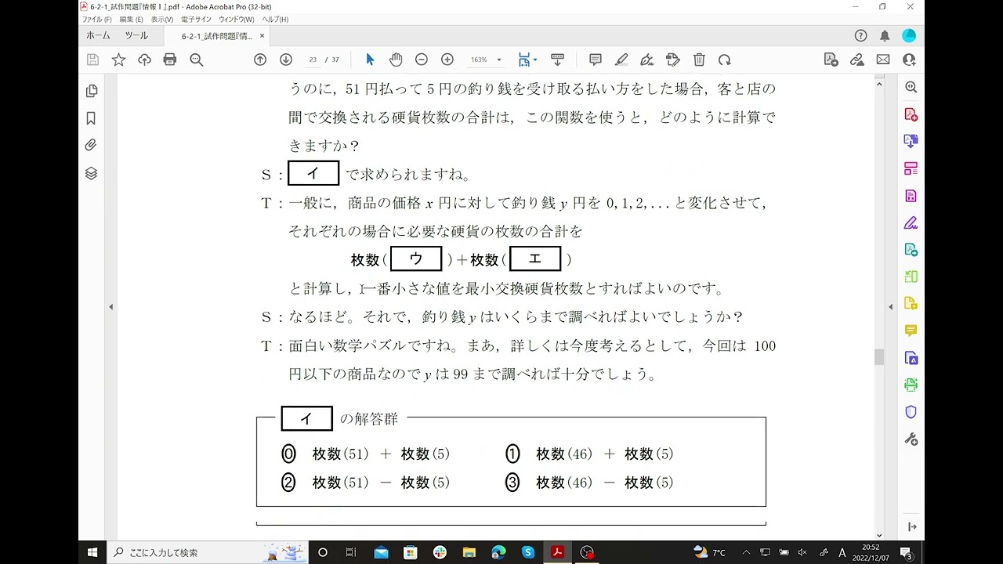Toggle the left navigation pane arrow

pos(111,306)
